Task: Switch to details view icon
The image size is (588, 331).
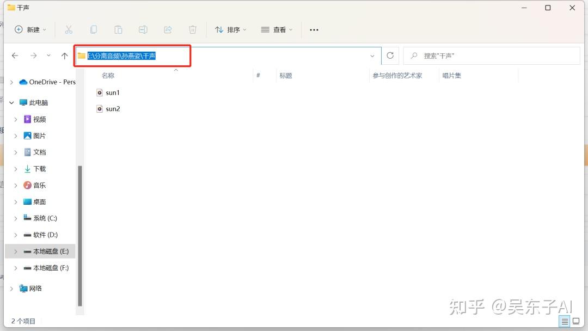Action: pyautogui.click(x=565, y=321)
